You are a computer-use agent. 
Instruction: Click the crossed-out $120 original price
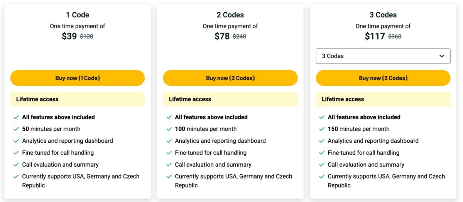click(x=86, y=37)
